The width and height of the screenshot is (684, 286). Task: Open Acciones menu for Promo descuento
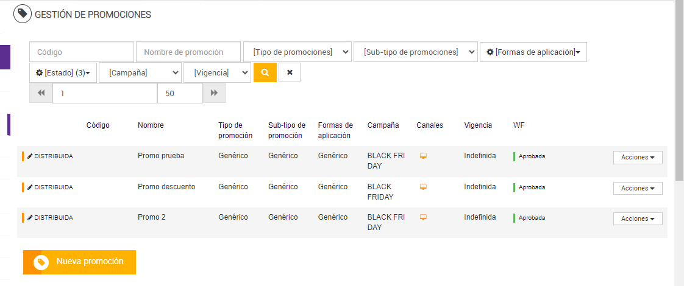(x=638, y=189)
